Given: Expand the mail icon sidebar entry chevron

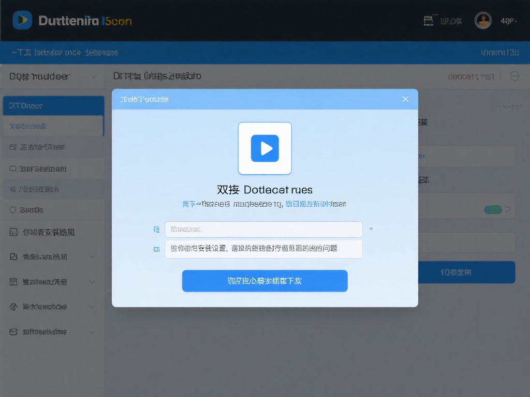Looking at the screenshot, I should [x=92, y=331].
